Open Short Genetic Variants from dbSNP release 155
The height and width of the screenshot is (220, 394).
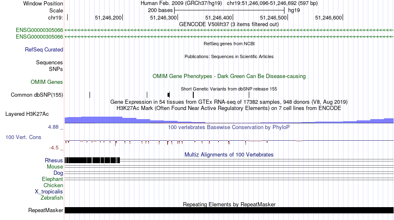(229, 89)
